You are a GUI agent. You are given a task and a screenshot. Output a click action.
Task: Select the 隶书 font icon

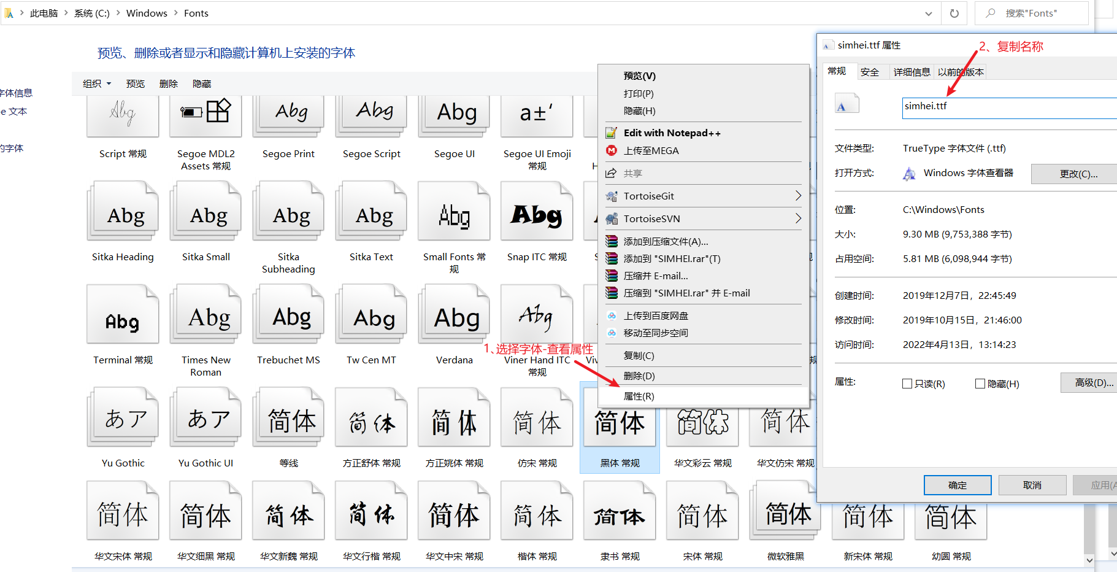coord(620,511)
